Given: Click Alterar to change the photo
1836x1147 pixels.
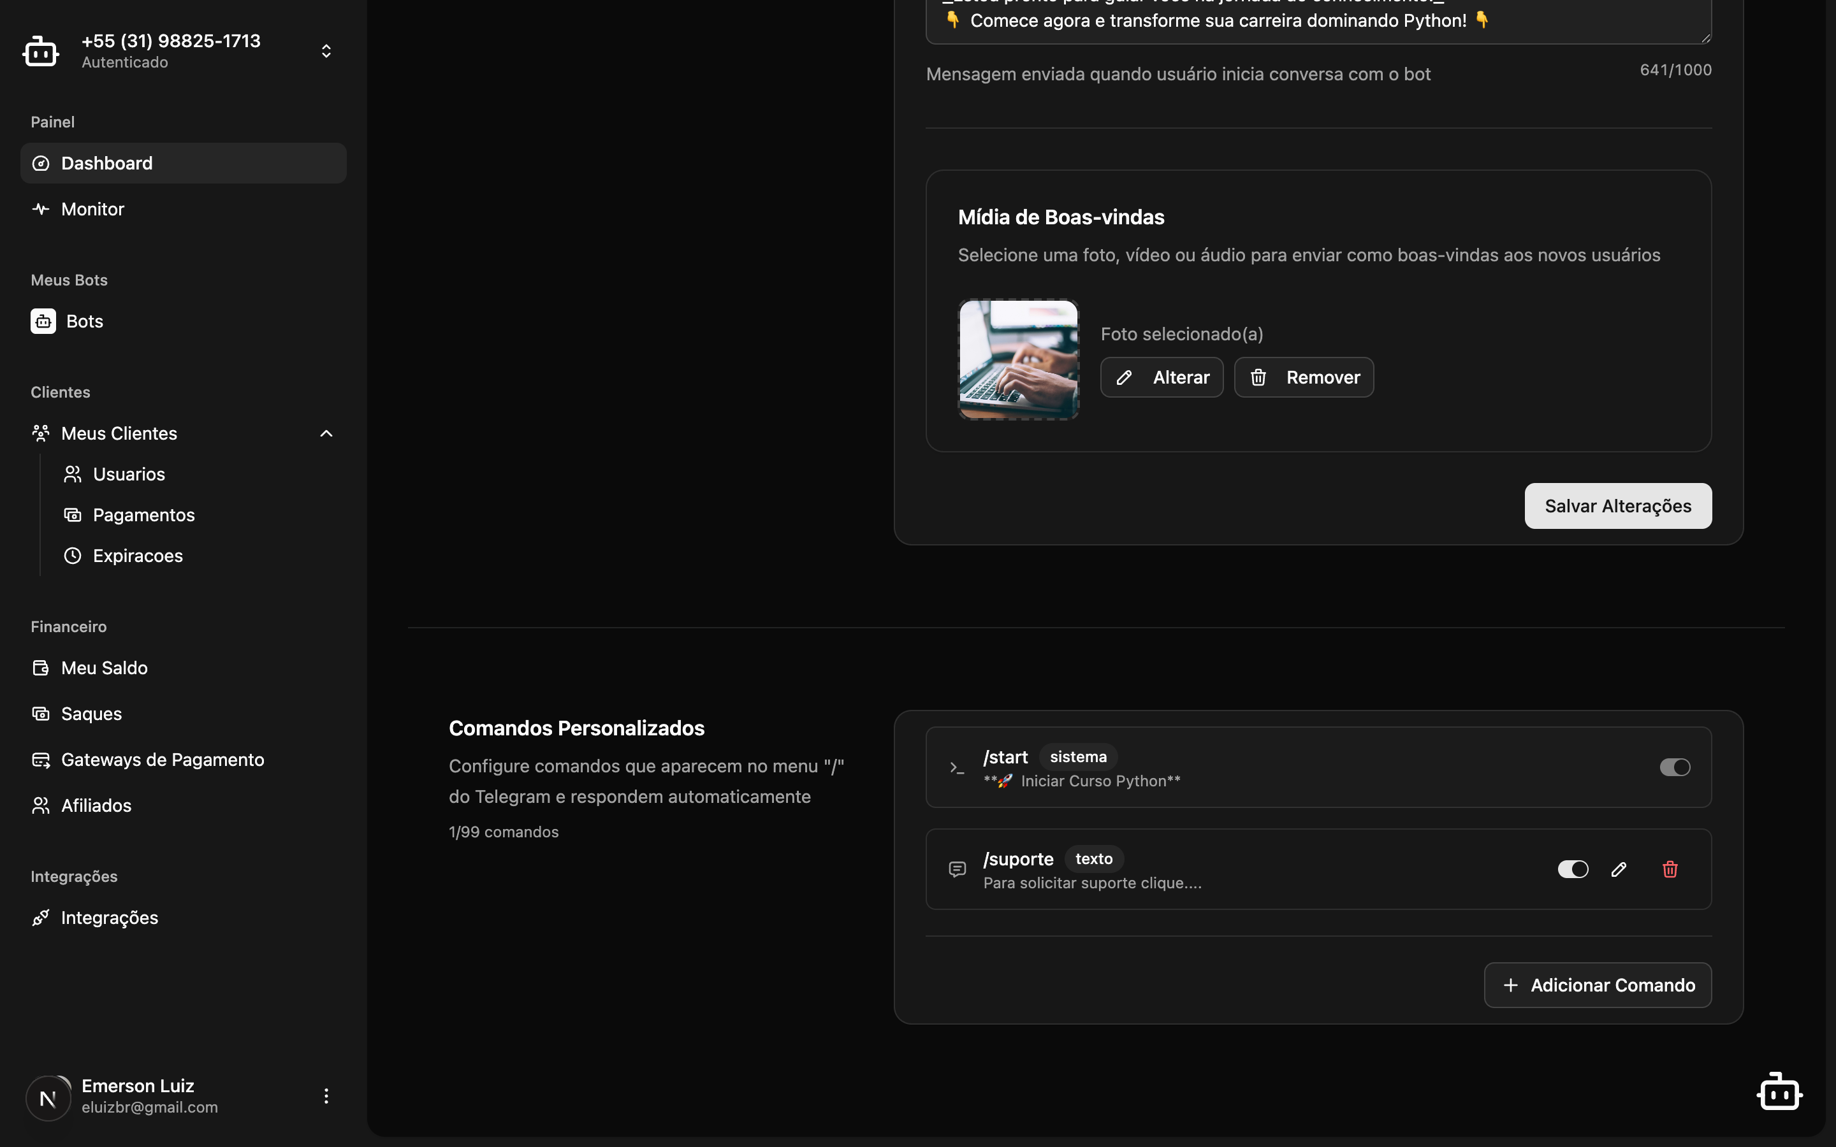Looking at the screenshot, I should 1162,377.
